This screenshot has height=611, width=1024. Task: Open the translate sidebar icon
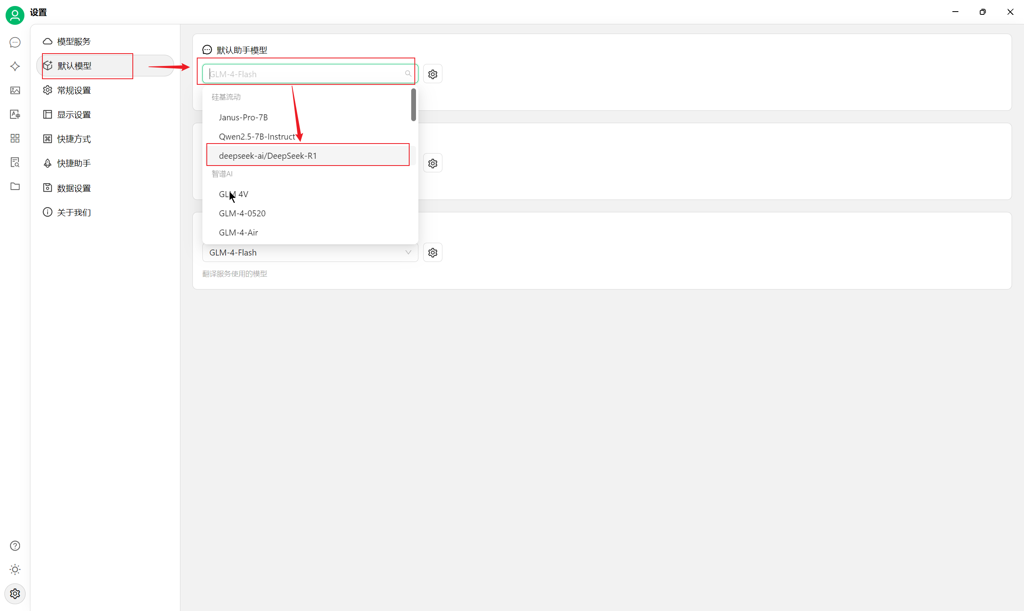point(15,114)
